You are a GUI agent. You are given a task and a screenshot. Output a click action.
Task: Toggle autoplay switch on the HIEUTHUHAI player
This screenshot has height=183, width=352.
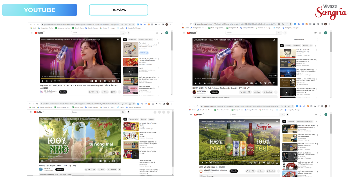click(x=247, y=83)
